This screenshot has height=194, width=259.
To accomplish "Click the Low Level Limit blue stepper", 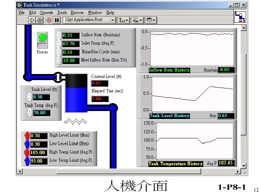I will (27, 144).
